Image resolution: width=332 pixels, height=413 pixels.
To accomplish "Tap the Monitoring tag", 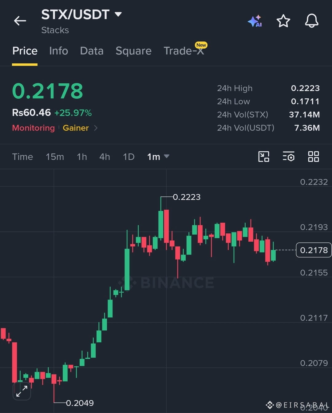I will (x=33, y=128).
